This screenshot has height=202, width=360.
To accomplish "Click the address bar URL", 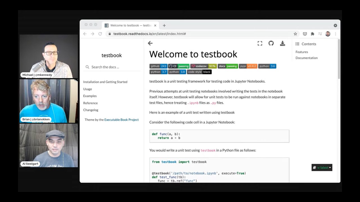I will coord(150,34).
